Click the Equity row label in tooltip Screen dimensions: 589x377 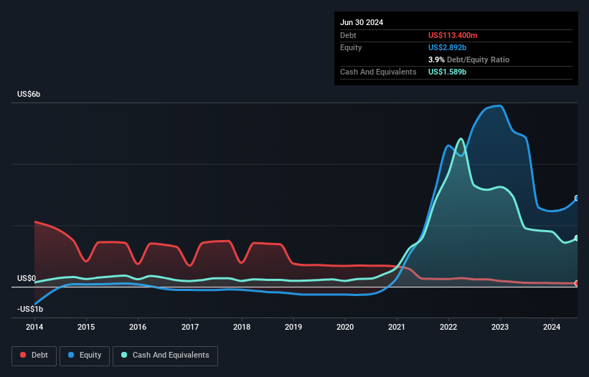351,47
